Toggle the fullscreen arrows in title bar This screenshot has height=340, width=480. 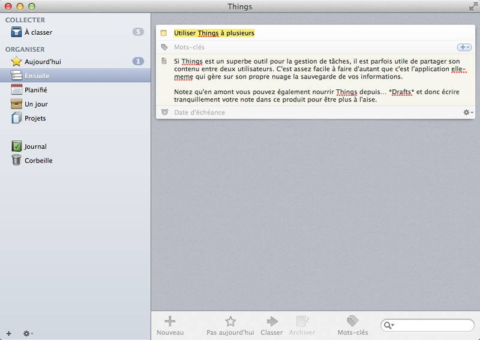[x=473, y=7]
